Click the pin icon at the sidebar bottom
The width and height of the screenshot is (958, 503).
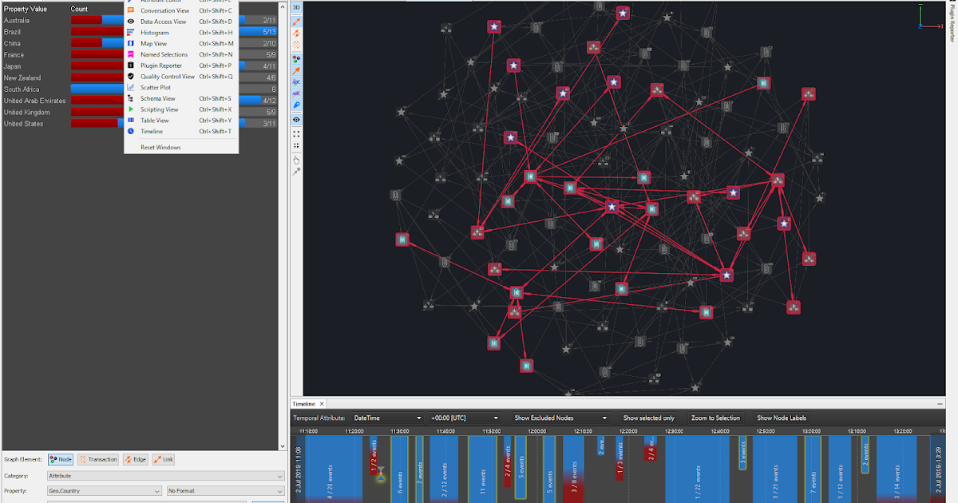click(x=296, y=171)
